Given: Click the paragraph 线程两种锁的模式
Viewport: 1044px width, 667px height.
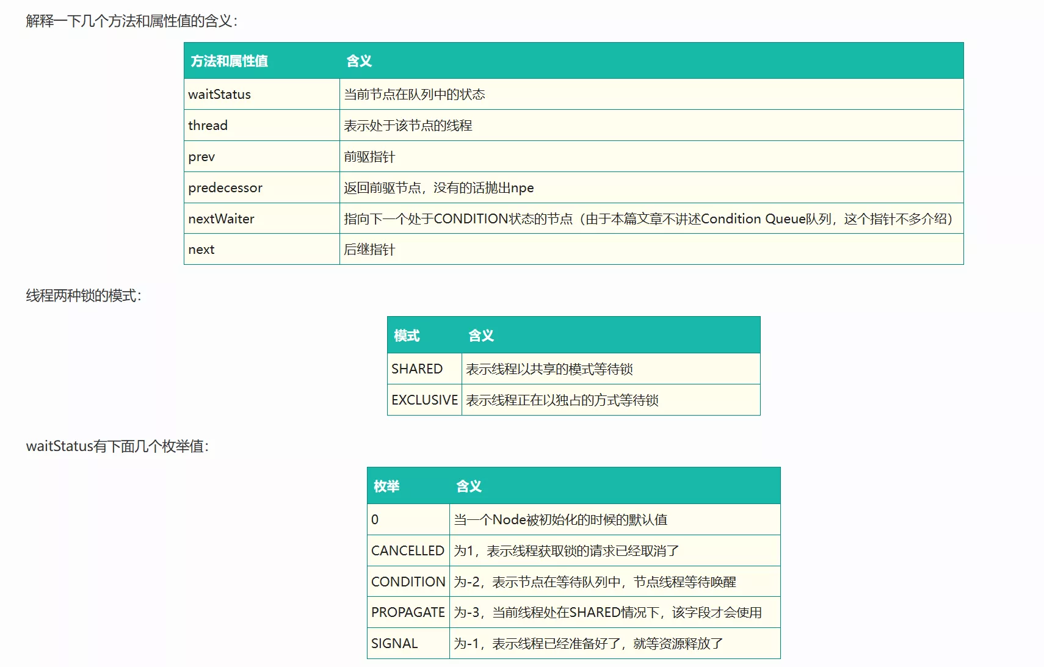Looking at the screenshot, I should pos(84,296).
